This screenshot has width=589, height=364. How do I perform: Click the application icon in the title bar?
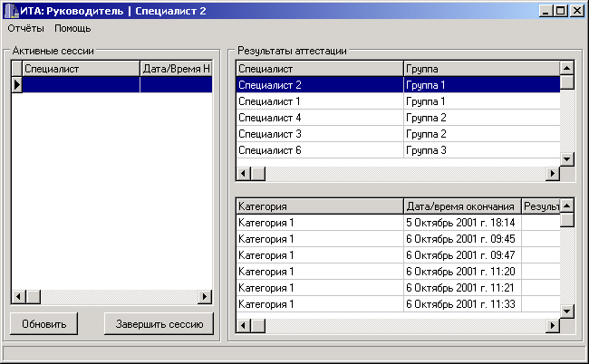click(11, 11)
